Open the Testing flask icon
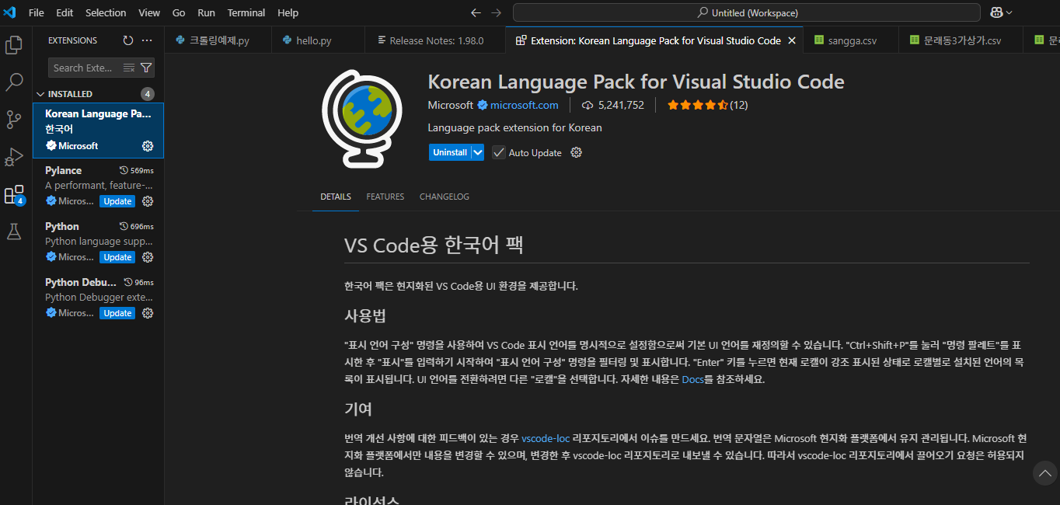1060x505 pixels. pyautogui.click(x=14, y=232)
